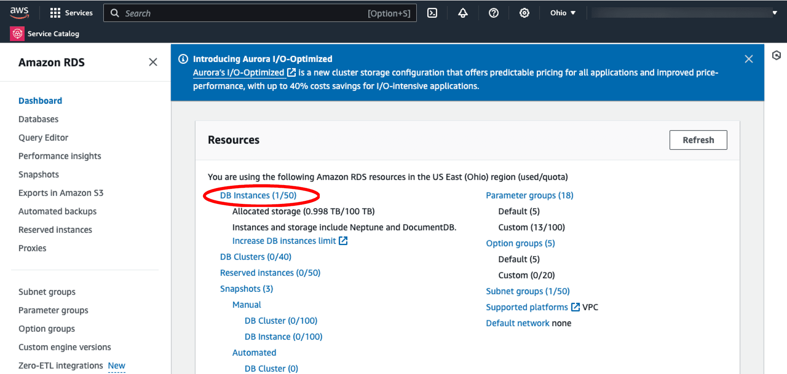Click the magnifier icon in the search bar
The height and width of the screenshot is (374, 787).
pyautogui.click(x=115, y=13)
